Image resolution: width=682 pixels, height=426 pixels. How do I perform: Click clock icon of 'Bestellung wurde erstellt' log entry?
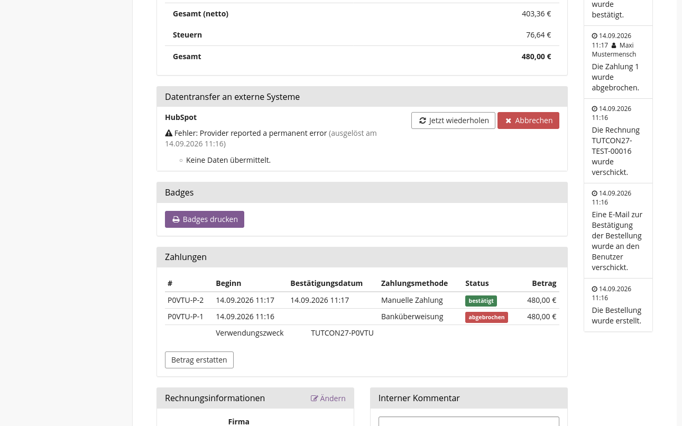point(594,289)
